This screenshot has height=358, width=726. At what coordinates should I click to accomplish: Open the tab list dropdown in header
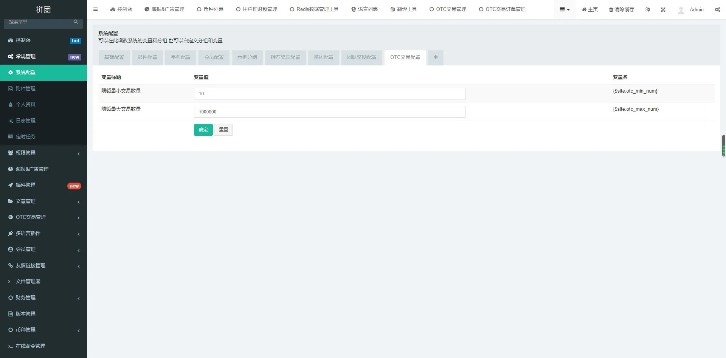pos(564,9)
